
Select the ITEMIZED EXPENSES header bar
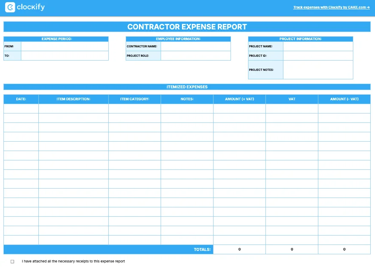point(187,87)
